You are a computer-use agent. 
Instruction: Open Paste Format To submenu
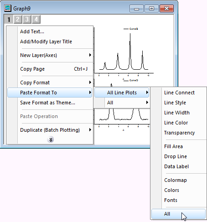[50, 93]
